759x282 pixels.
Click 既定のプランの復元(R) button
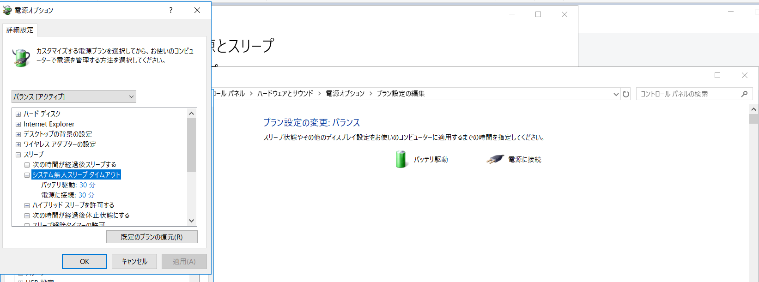(152, 237)
